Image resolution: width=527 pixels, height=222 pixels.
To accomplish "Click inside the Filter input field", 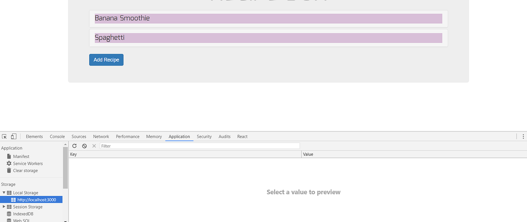I will coord(151,146).
